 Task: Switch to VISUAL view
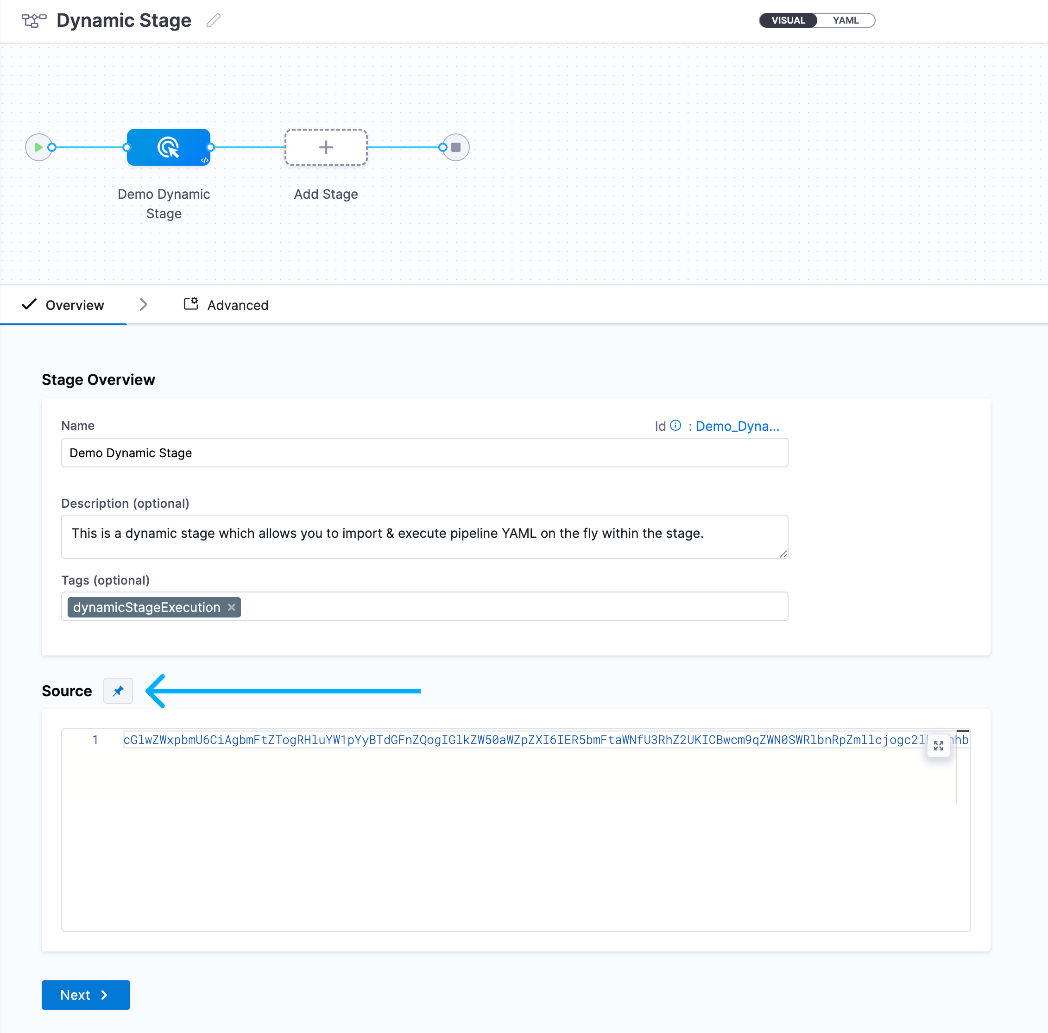[788, 20]
